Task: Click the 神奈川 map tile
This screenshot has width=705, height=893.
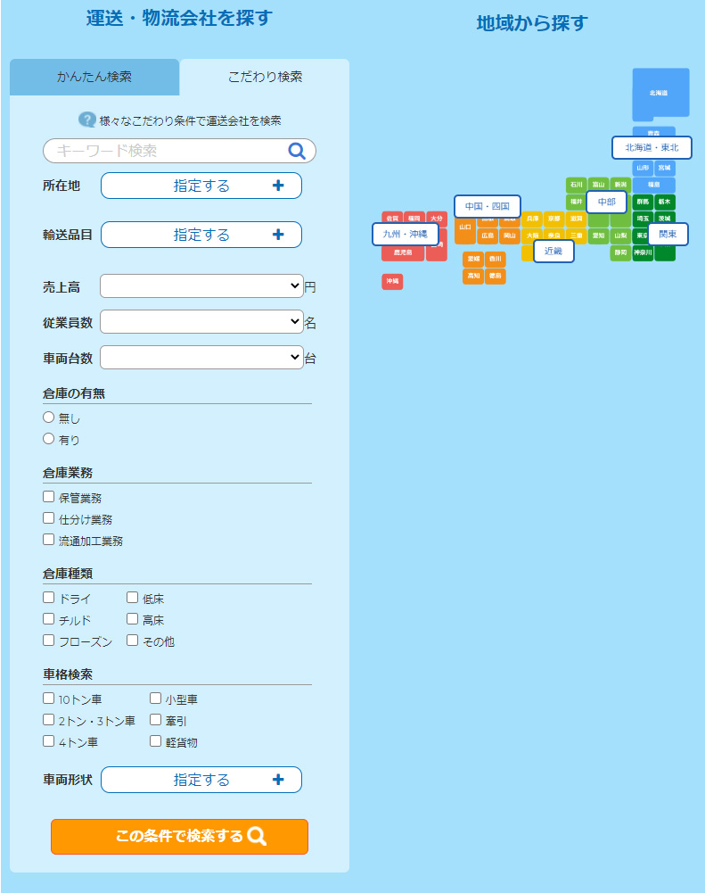Action: (x=643, y=252)
